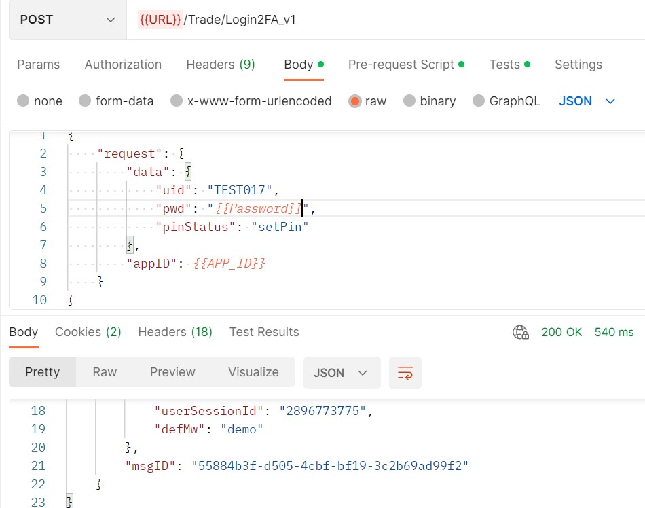Click the request URL field
The width and height of the screenshot is (645, 508).
point(386,20)
